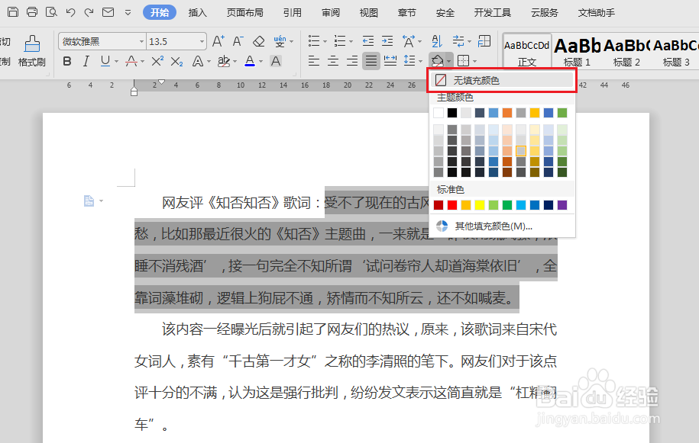Image resolution: width=699 pixels, height=443 pixels.
Task: Apply distributed alignment
Action: coord(390,60)
